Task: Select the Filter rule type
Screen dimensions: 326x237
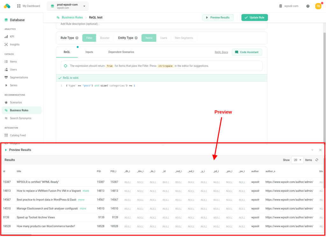Action: tap(89, 38)
